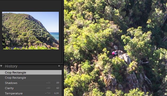Select the second Crop Rectangle history step
The image size is (167, 96).
31,78
